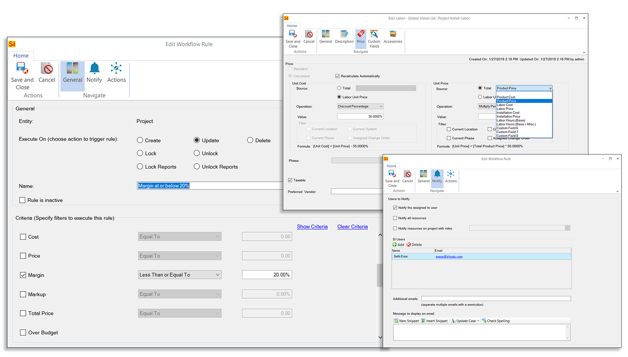Open Cost criteria Equal To dropdown
The width and height of the screenshot is (628, 357).
pos(180,237)
